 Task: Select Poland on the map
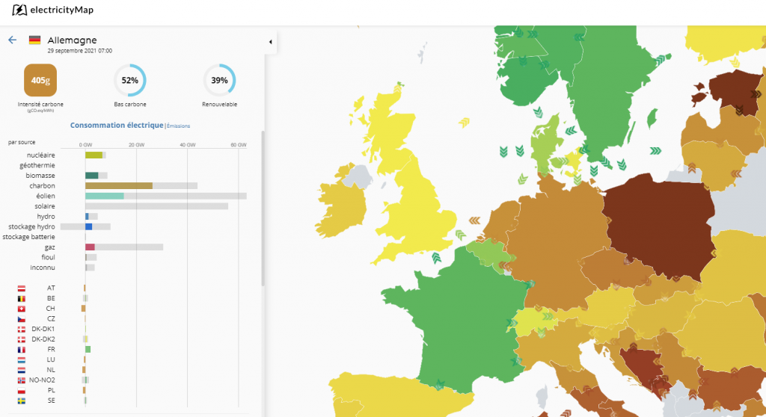(655, 224)
